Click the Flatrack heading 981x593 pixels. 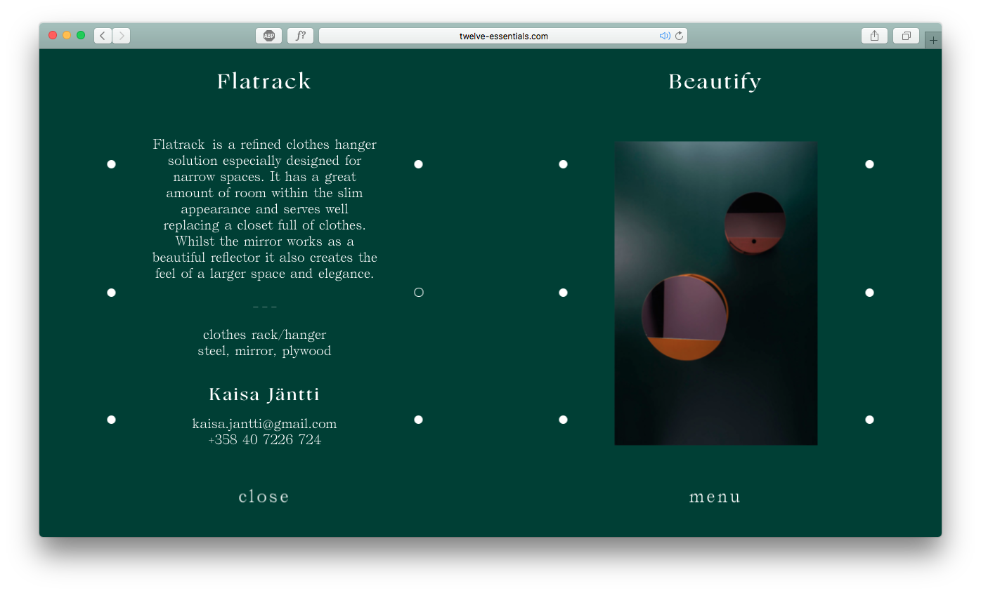click(264, 81)
